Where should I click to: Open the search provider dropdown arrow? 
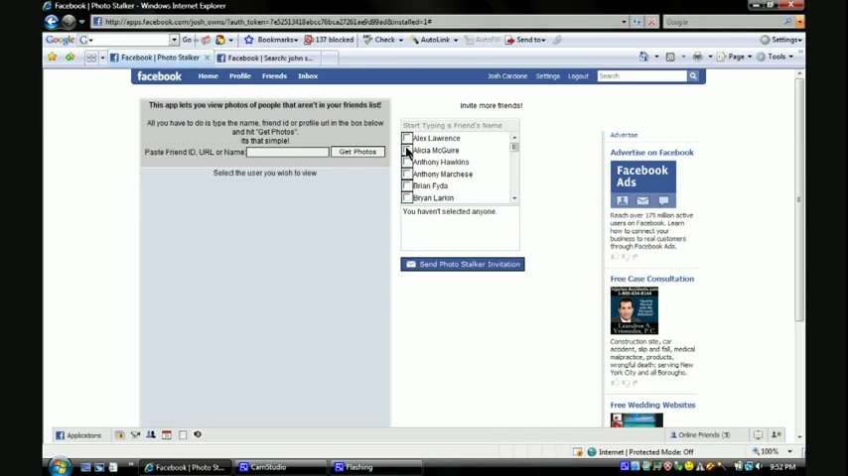click(799, 22)
